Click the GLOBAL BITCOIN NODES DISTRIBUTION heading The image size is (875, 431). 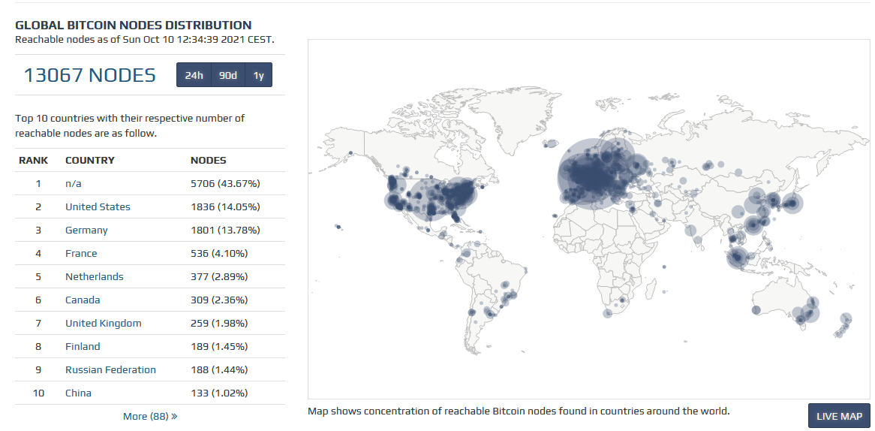coord(134,25)
